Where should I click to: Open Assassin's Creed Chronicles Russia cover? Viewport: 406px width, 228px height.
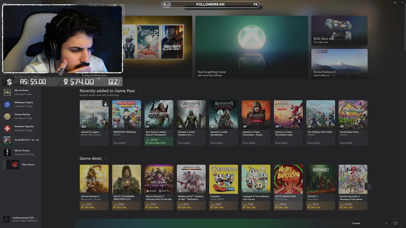tap(256, 115)
